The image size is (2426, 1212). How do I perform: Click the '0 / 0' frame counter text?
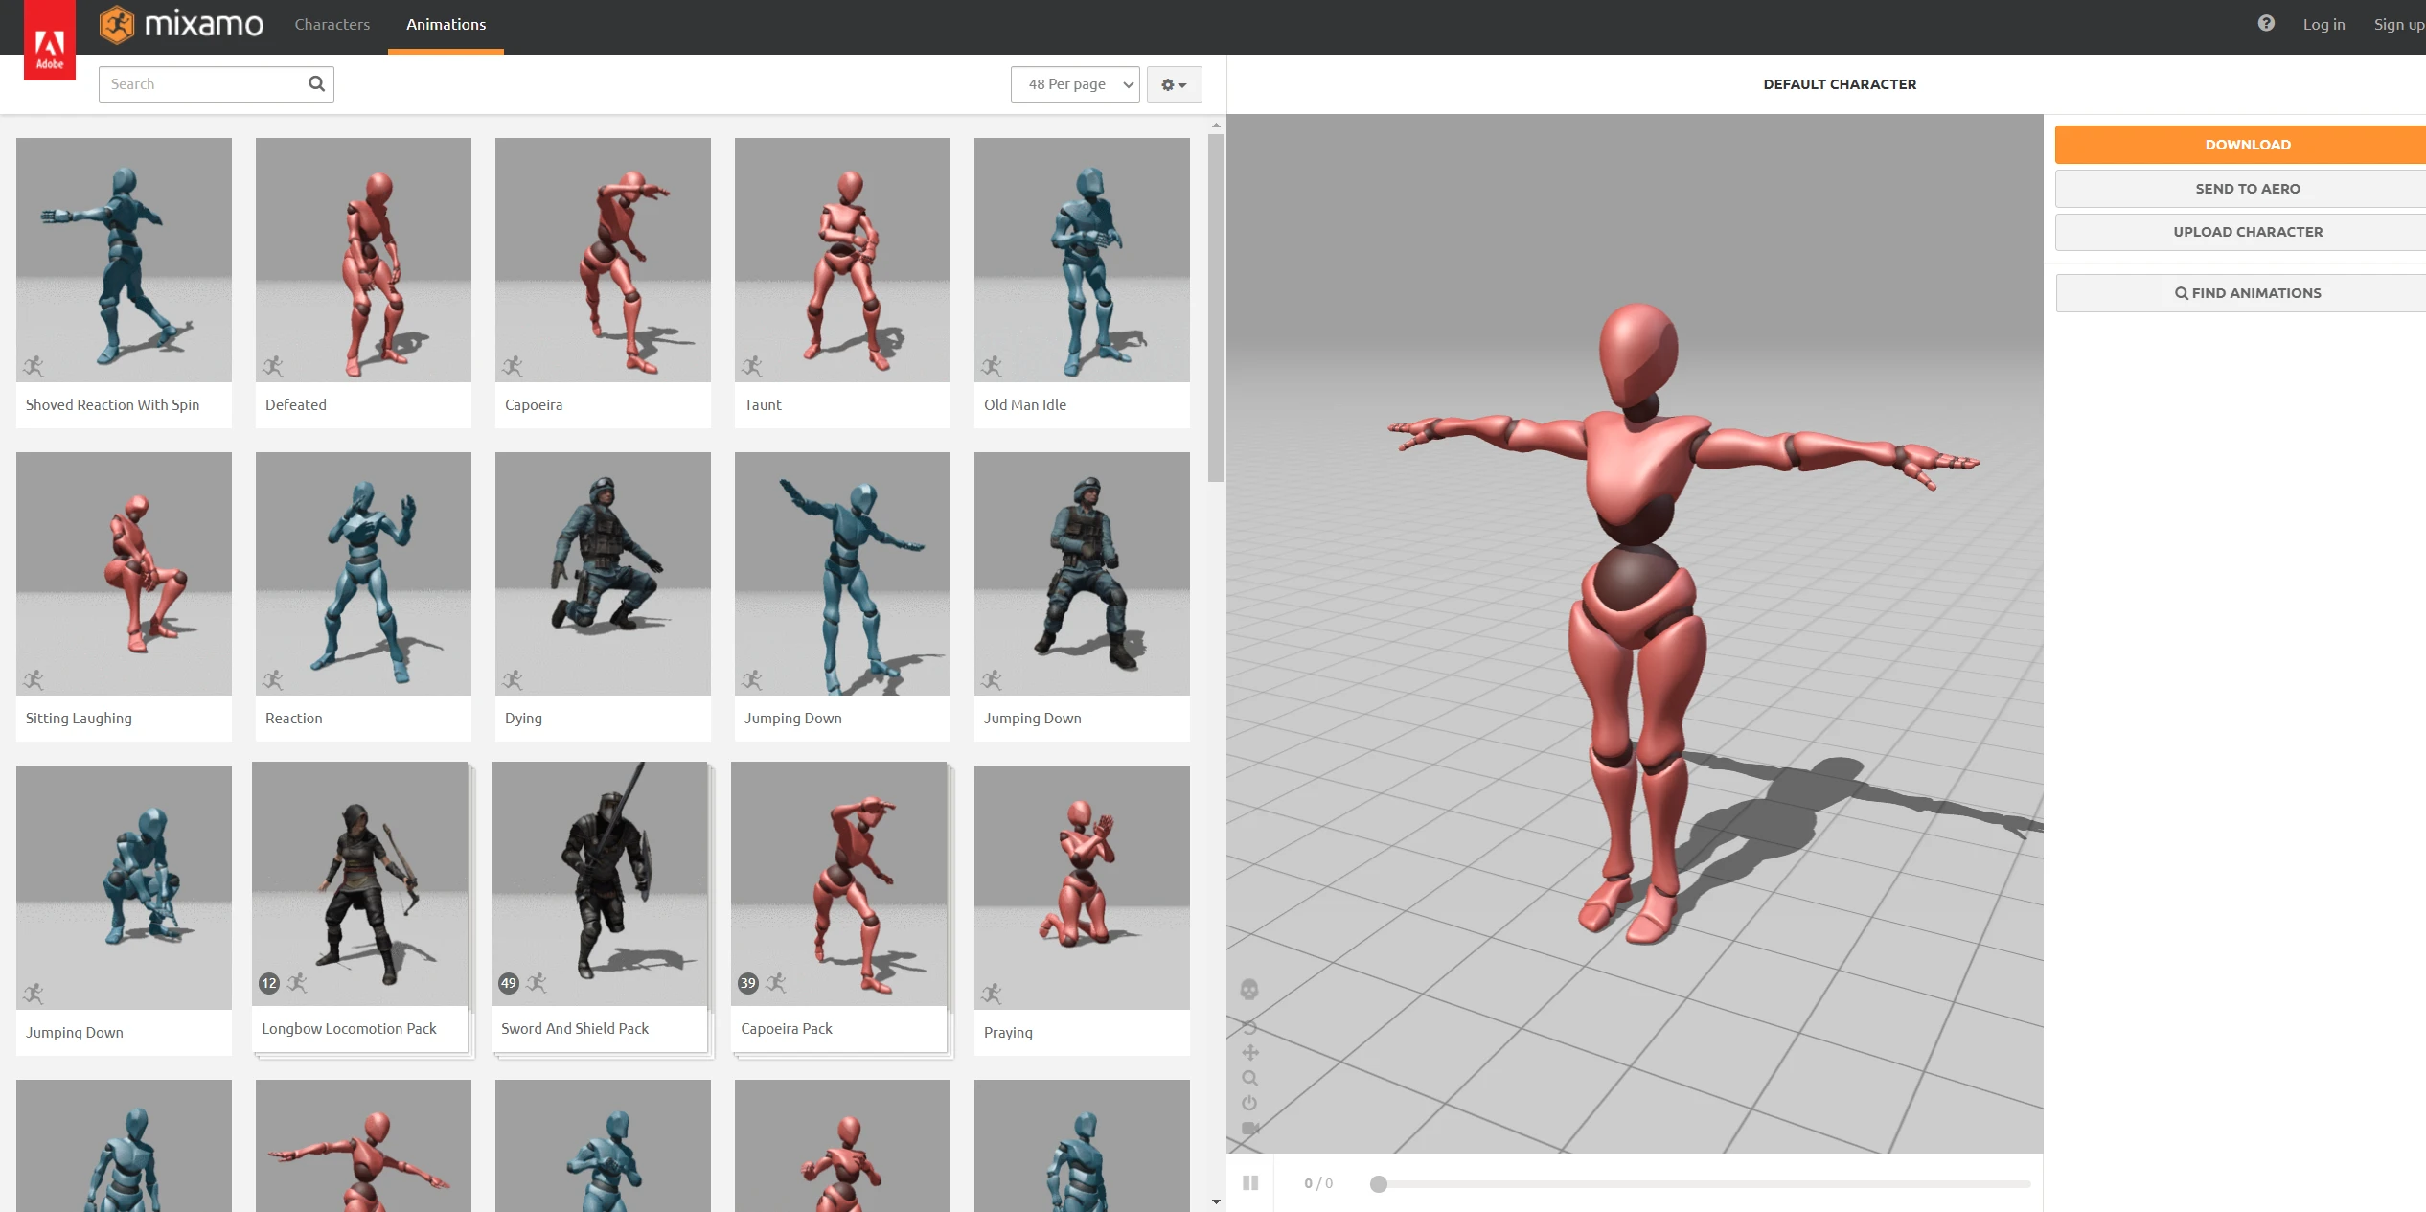pyautogui.click(x=1318, y=1183)
